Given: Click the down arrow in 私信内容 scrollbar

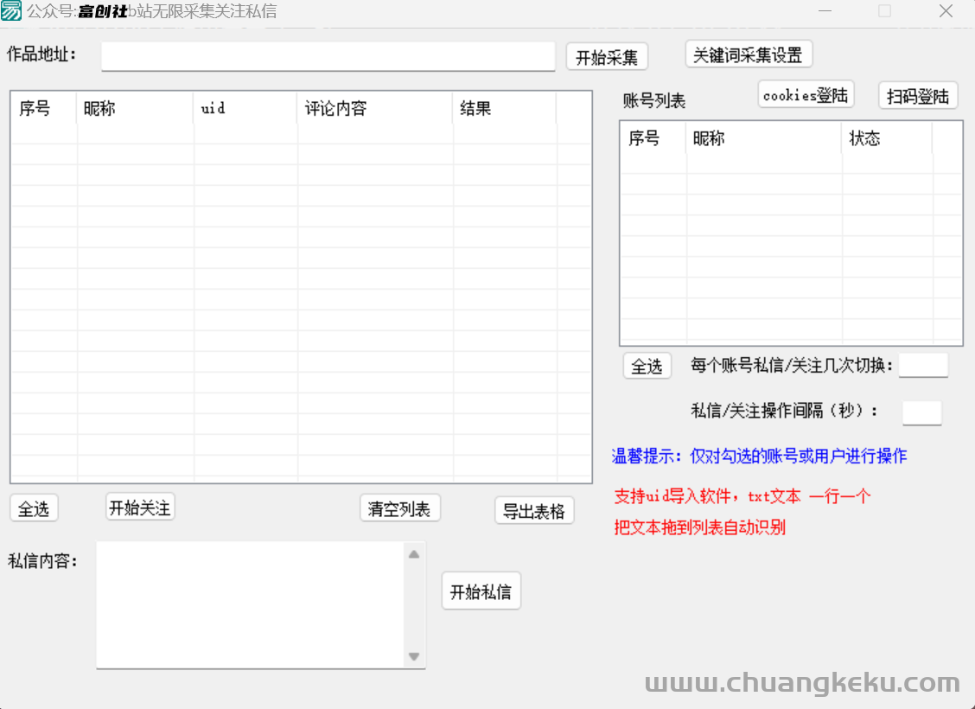Looking at the screenshot, I should coord(414,656).
